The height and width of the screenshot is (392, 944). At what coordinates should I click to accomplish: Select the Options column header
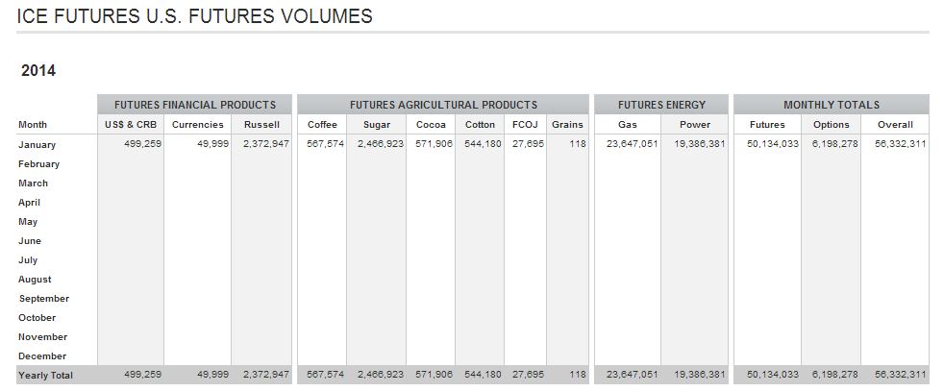click(x=831, y=125)
